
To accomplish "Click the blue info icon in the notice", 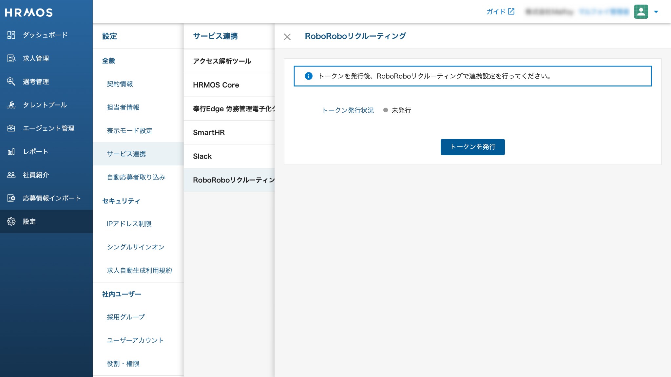I will (308, 76).
